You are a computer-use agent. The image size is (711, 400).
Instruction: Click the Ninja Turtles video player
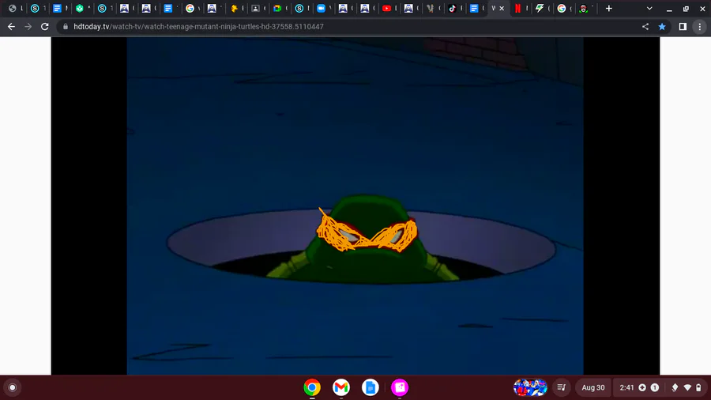(355, 206)
